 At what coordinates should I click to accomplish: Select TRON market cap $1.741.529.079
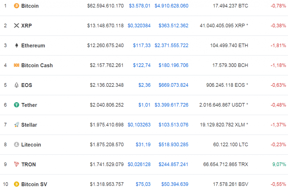pos(107,165)
